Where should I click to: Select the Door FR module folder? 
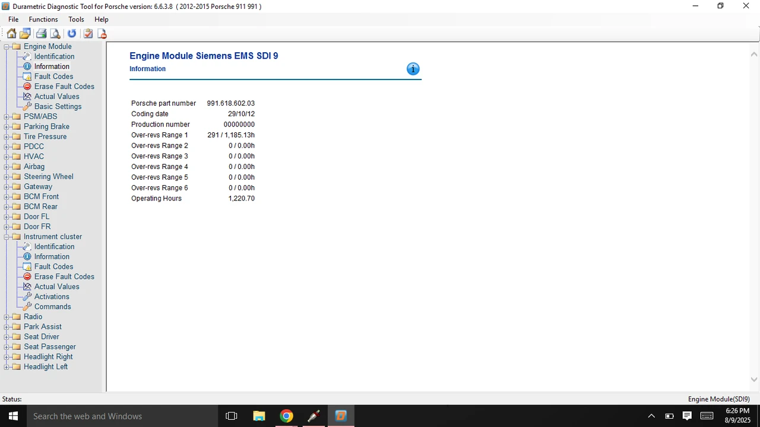37,227
